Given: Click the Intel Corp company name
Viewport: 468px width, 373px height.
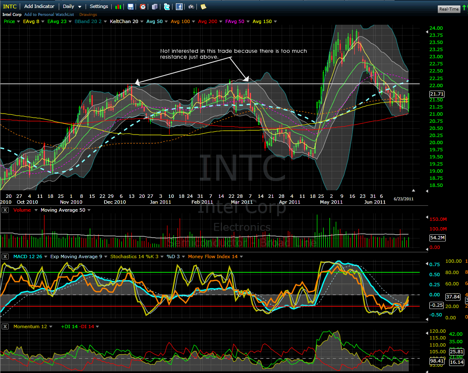Looking at the screenshot, I should tap(12, 14).
